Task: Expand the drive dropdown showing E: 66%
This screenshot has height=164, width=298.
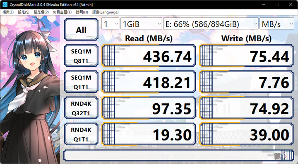Action: tap(211, 24)
